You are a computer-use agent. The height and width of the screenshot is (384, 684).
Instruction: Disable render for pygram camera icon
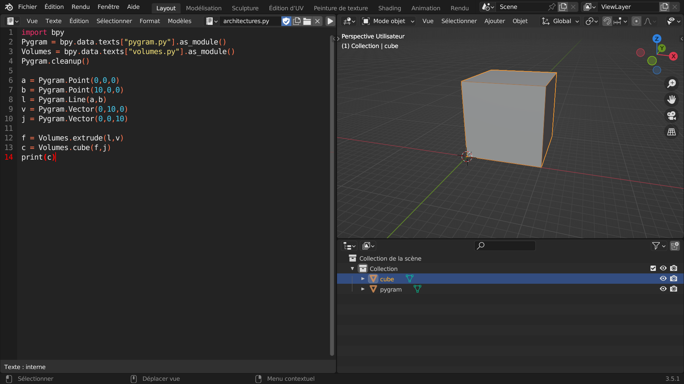(674, 289)
